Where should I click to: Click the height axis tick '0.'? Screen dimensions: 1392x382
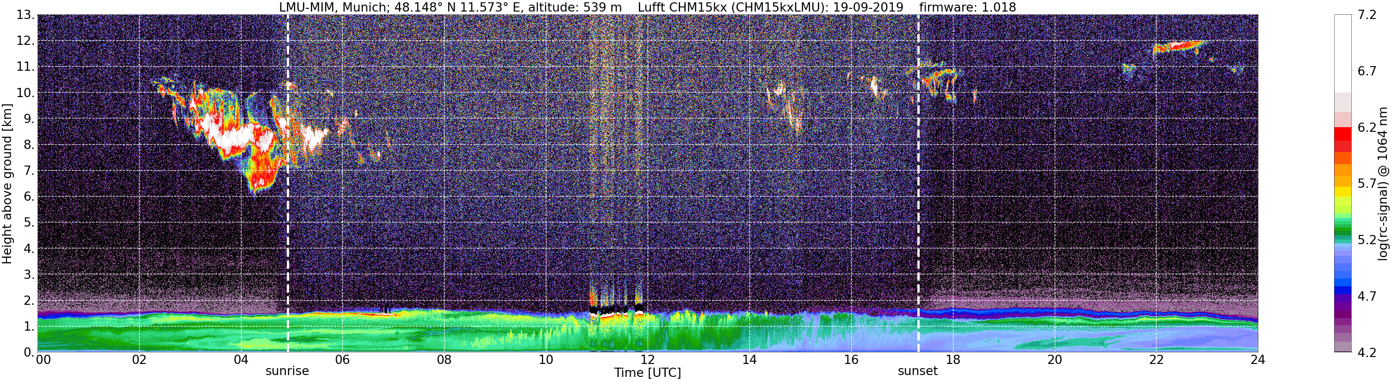[29, 352]
